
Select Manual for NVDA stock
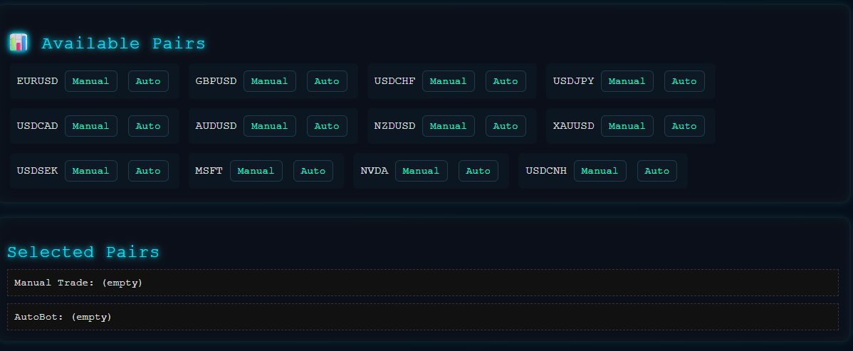[422, 171]
